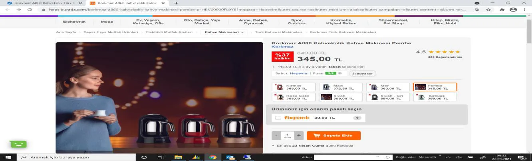Image resolution: width=532 pixels, height=161 pixels.
Task: Decrease quantity with the minus button
Action: coord(276,135)
